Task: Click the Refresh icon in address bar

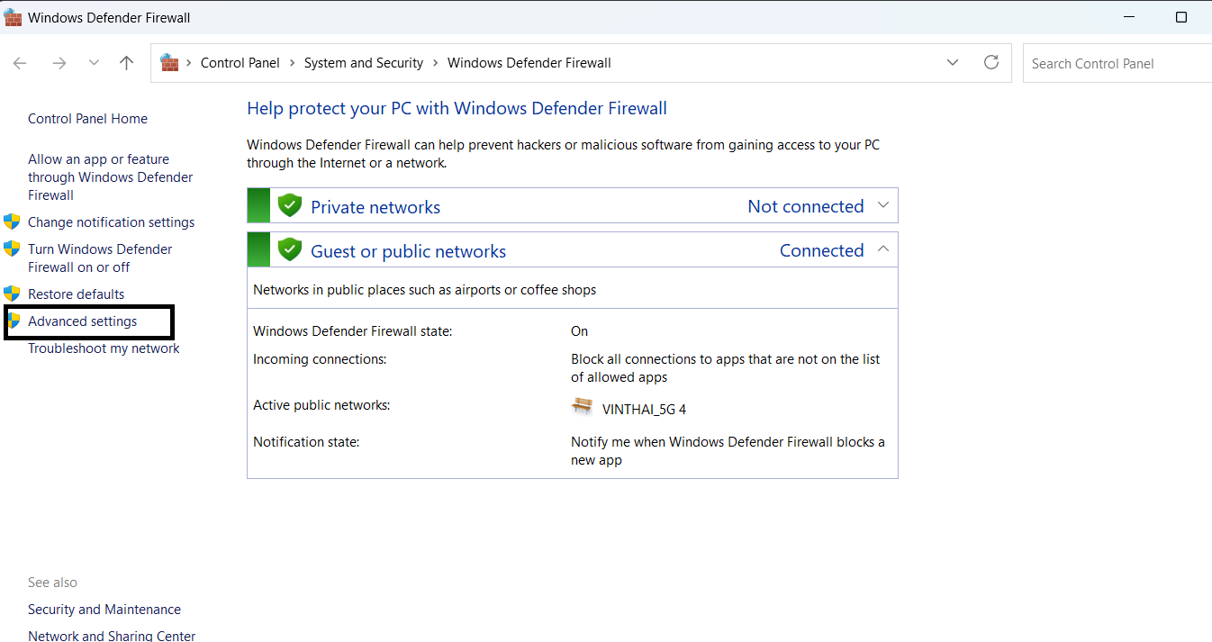Action: pos(991,62)
